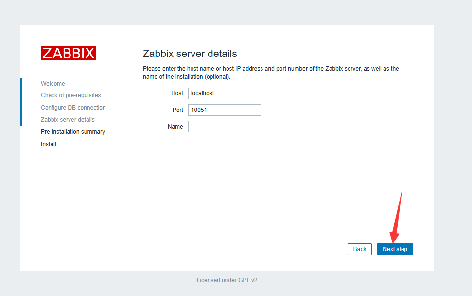Click the Next step button
Image resolution: width=472 pixels, height=296 pixels.
(395, 249)
